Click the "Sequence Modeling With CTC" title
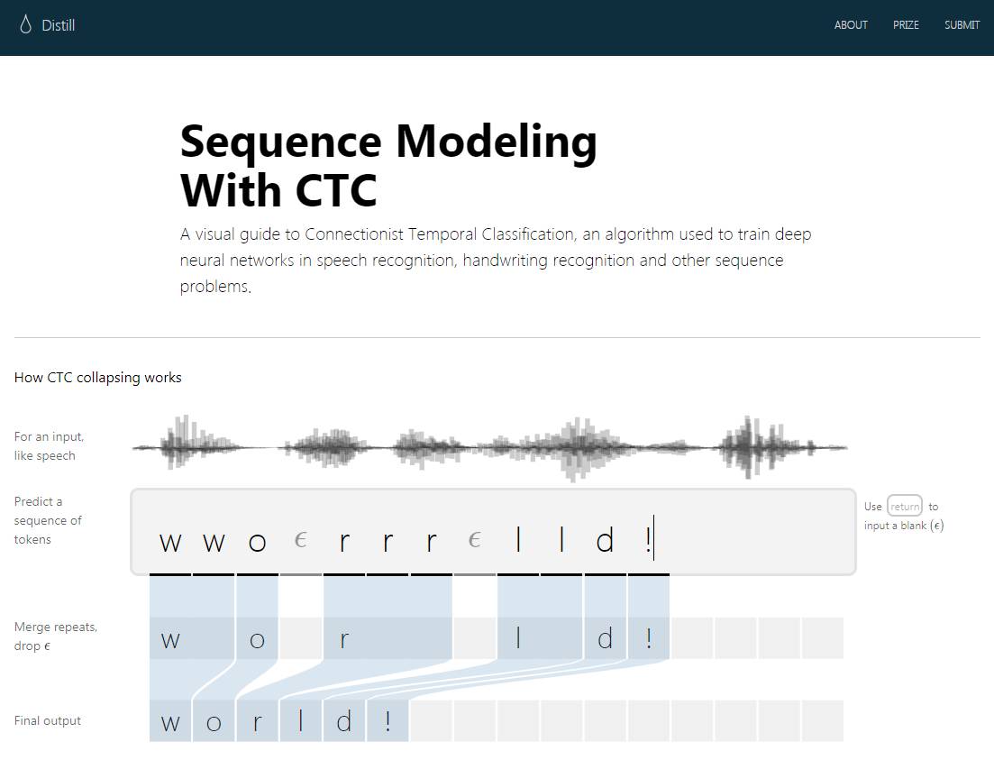Viewport: 994px width, 760px height. click(x=388, y=165)
